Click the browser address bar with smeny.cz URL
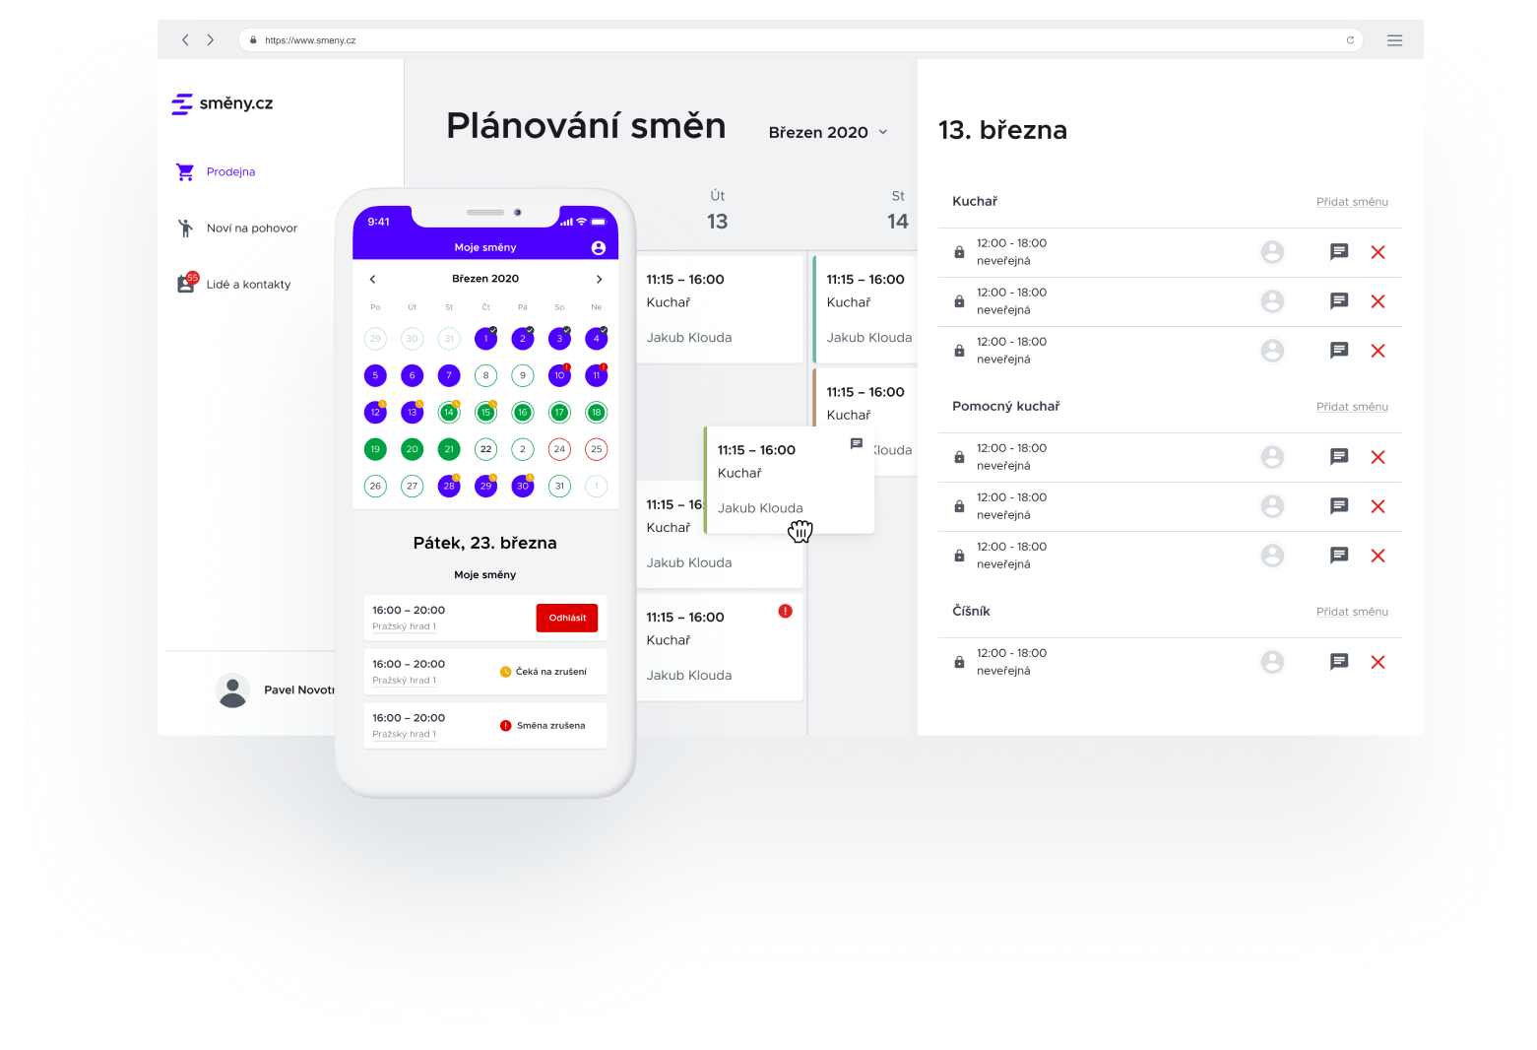This screenshot has width=1537, height=1050. (800, 40)
